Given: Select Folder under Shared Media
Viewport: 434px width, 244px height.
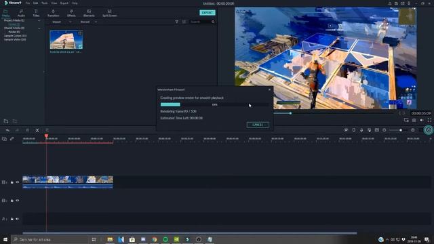Looking at the screenshot, I should coord(14,32).
